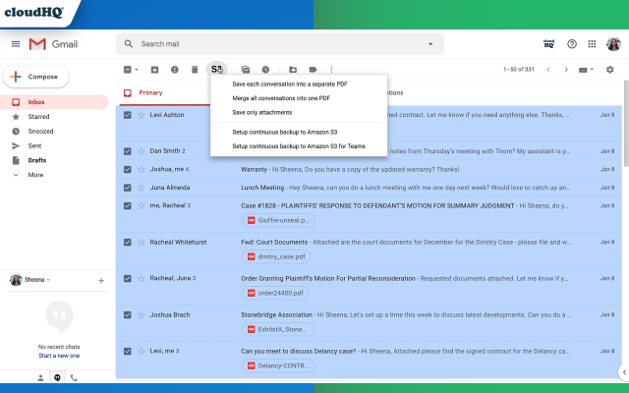Open the Delancy-CONTR attachment chip
Viewport: 629px width, 393px height.
coord(278,365)
